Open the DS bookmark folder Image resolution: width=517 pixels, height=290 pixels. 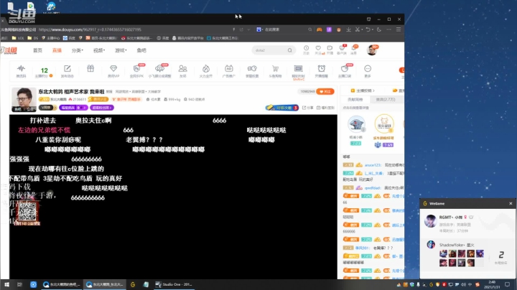click(32, 38)
